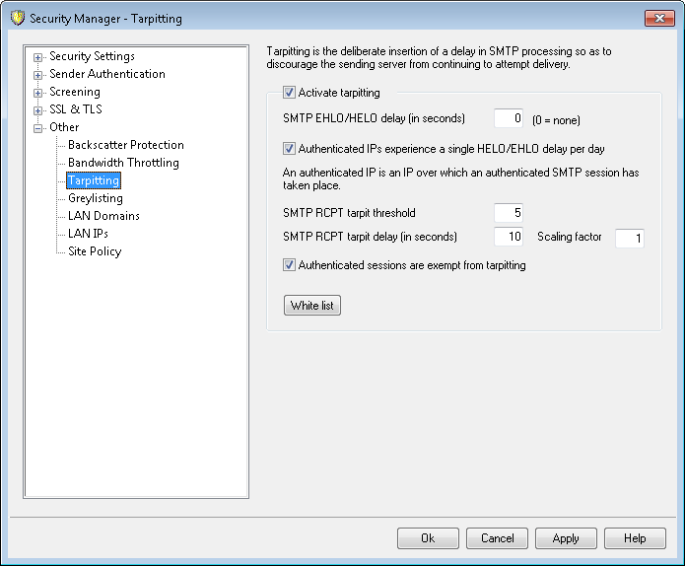
Task: Open the White list button
Action: (x=311, y=306)
